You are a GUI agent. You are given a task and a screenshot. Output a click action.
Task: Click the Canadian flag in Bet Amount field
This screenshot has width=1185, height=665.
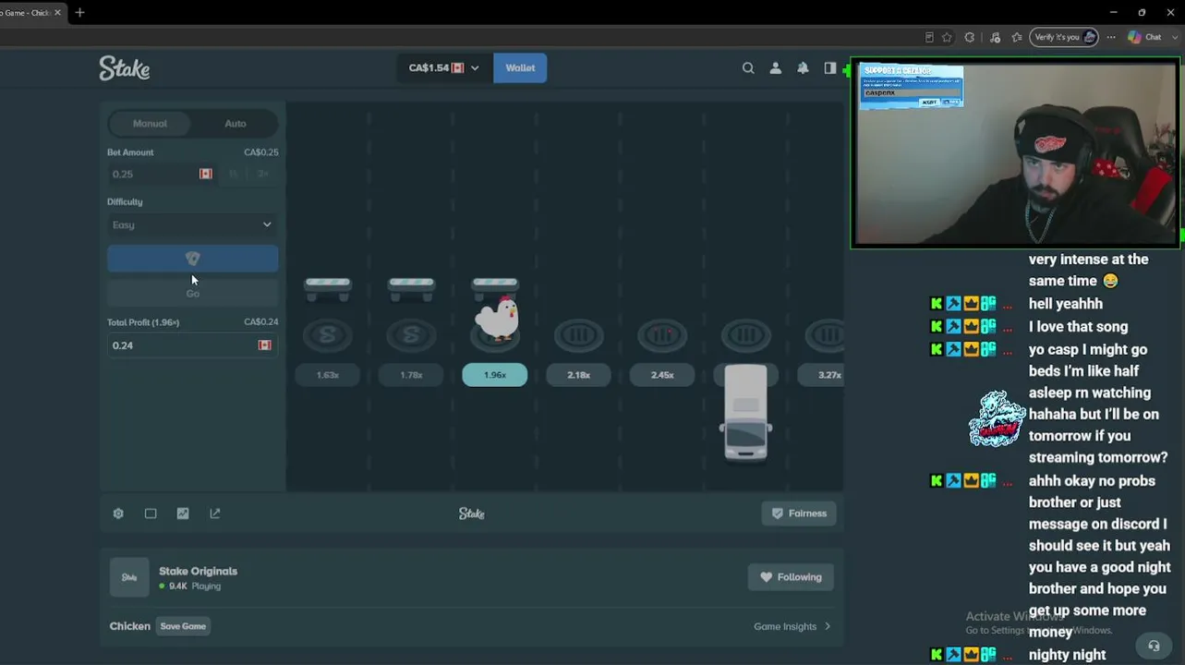coord(206,174)
